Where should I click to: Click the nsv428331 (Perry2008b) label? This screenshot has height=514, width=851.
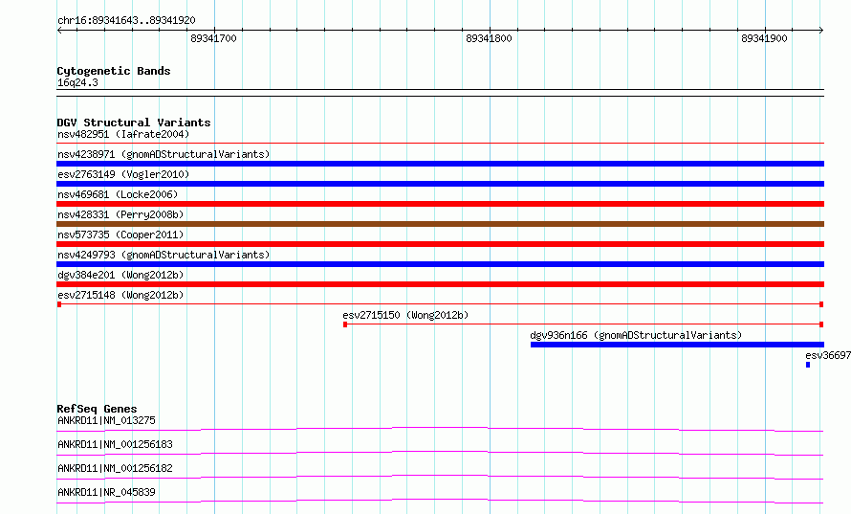coord(120,214)
